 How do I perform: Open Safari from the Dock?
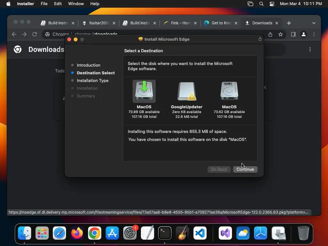59,233
